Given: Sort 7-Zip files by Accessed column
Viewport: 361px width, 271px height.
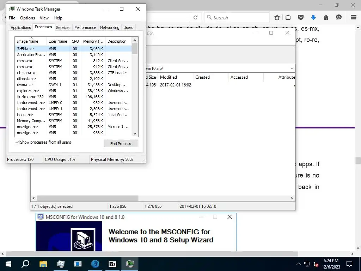Looking at the screenshot, I should [246, 77].
